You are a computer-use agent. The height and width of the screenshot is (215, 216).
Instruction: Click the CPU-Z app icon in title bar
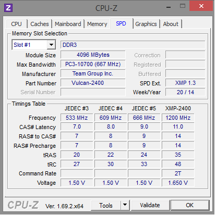(x=8, y=8)
